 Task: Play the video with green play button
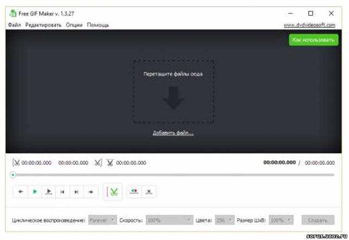click(x=35, y=191)
